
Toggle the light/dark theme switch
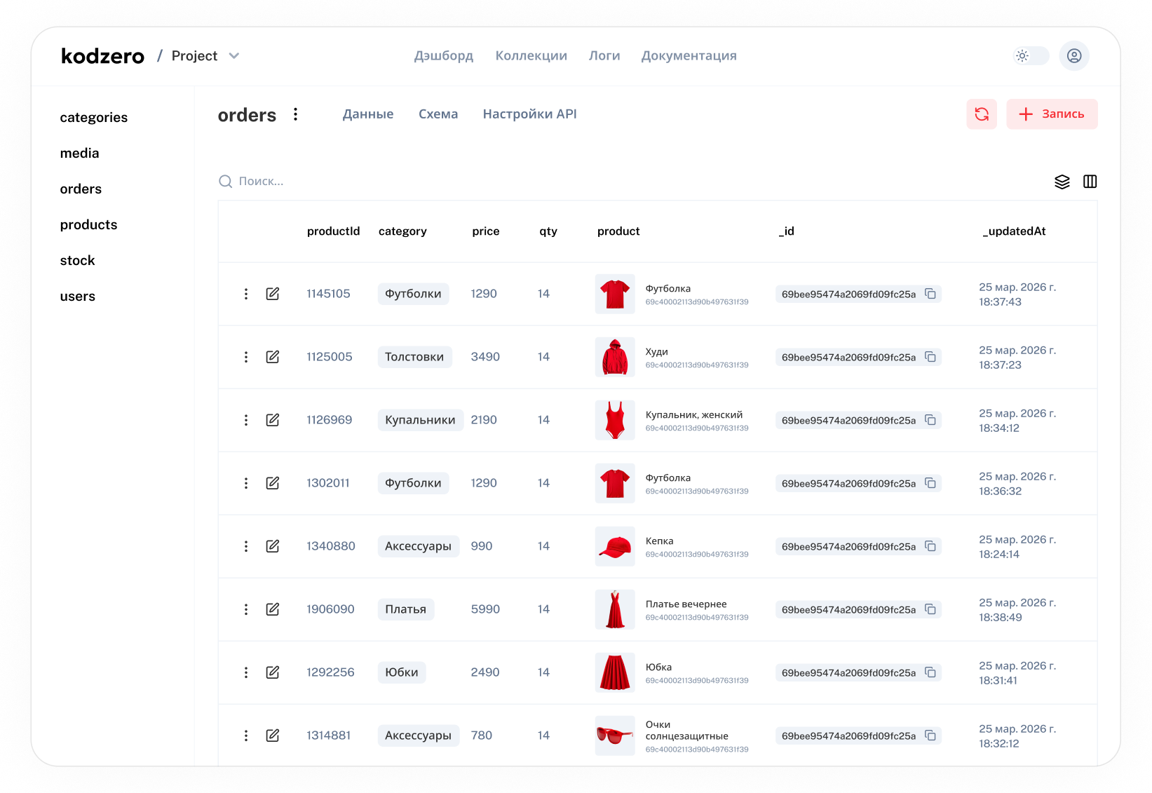click(1031, 56)
